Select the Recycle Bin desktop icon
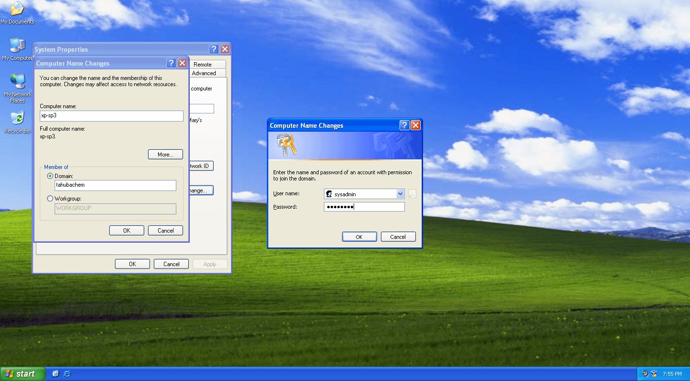This screenshot has height=381, width=690. tap(17, 122)
